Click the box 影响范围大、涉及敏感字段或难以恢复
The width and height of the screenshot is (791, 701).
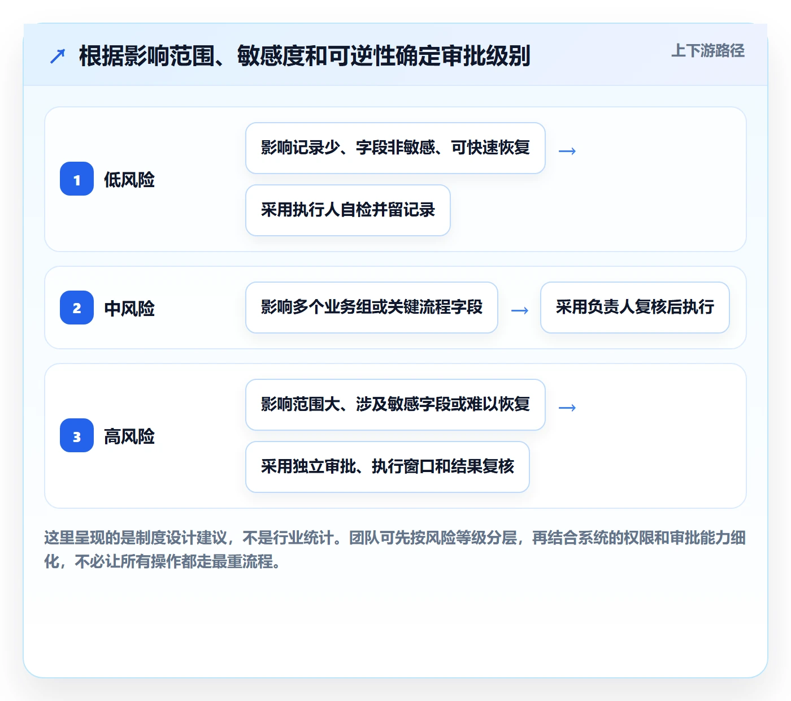click(395, 405)
